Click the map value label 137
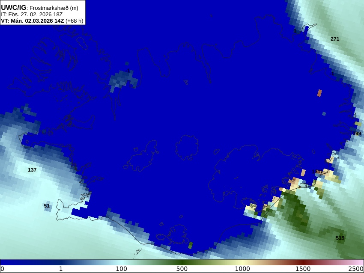 coord(32,170)
